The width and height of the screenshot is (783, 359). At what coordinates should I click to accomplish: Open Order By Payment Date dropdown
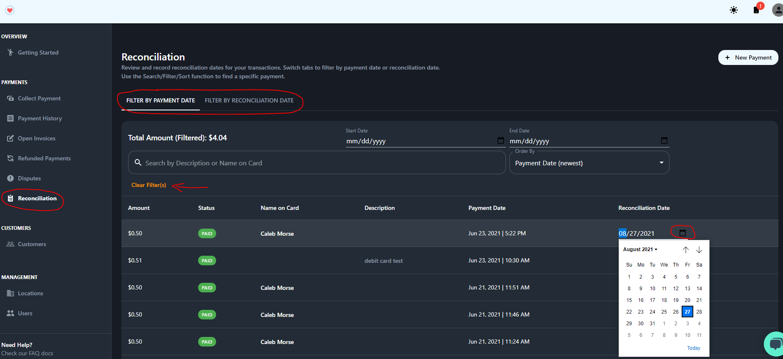pyautogui.click(x=589, y=163)
